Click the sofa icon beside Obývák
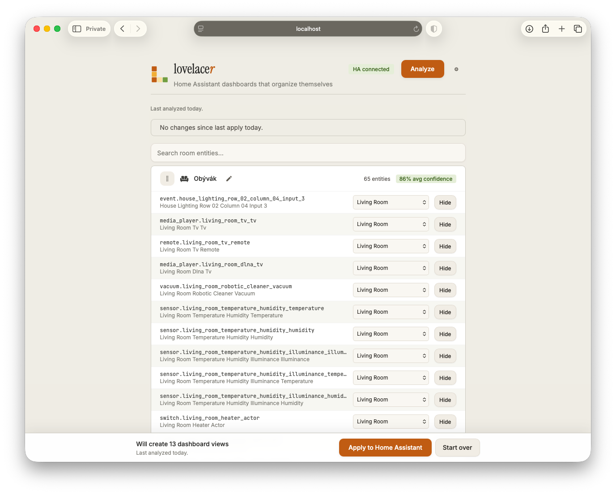Screen dimensions: 616x495 [184, 179]
